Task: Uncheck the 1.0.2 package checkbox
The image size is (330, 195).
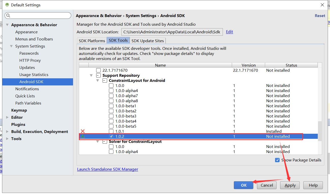Action: coord(111,136)
